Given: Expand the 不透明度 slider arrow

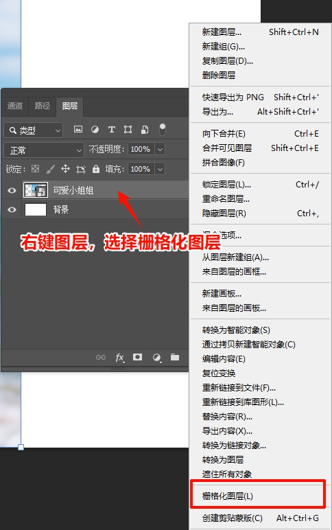Looking at the screenshot, I should point(160,149).
